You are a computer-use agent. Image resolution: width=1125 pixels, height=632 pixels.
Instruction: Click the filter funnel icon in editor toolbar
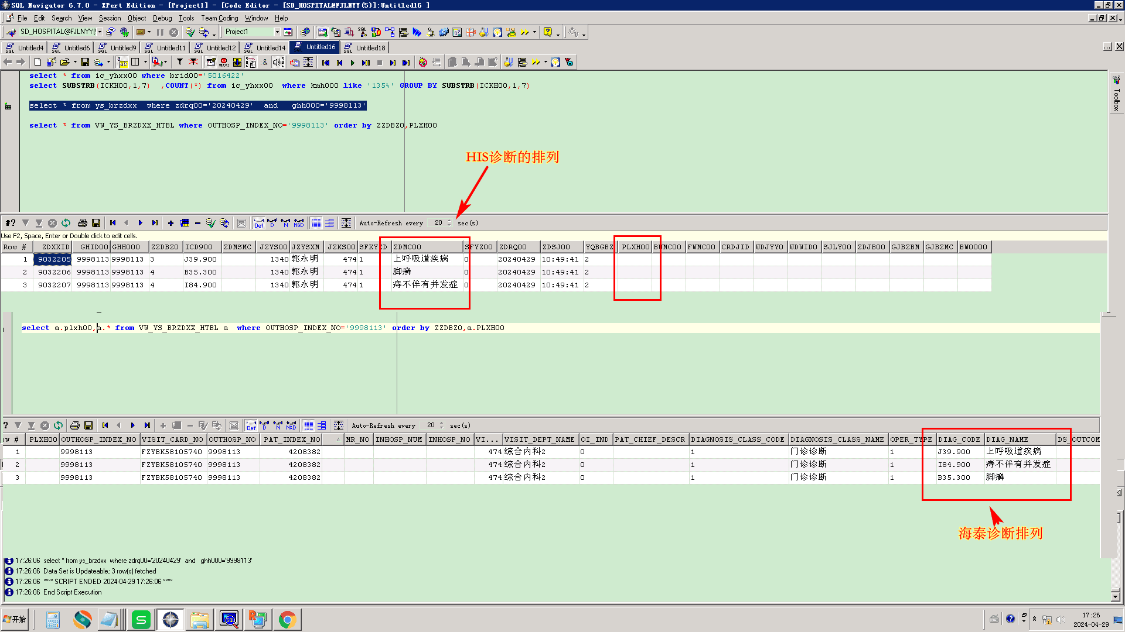(180, 63)
